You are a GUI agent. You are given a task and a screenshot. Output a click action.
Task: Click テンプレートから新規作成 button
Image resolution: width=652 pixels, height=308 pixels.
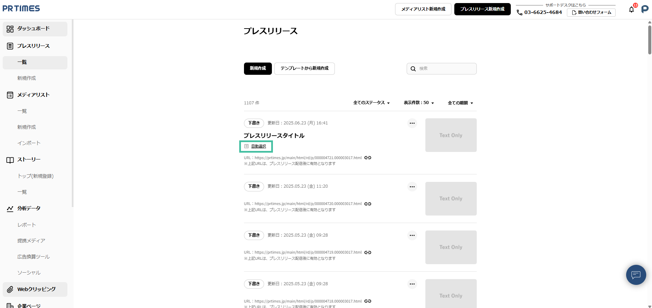(304, 68)
